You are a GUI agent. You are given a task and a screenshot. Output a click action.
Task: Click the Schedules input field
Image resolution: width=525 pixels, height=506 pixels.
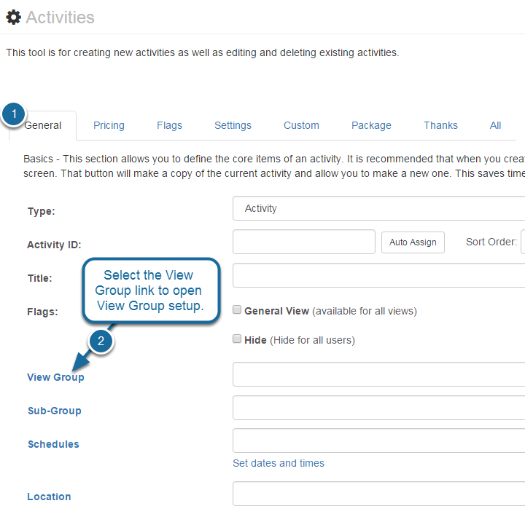[x=378, y=440]
